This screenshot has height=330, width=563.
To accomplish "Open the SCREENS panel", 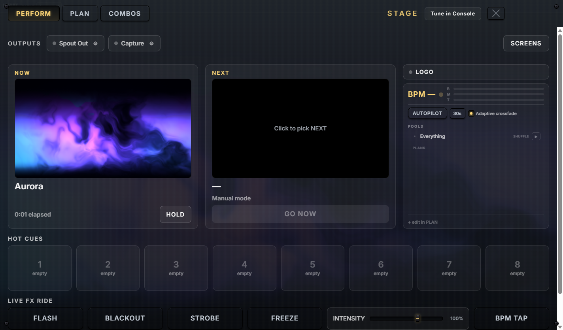I will (526, 43).
